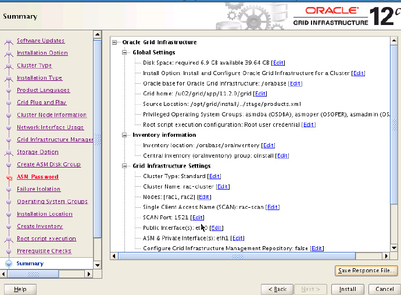Click Save Response File button
This screenshot has width=401, height=295.
click(x=366, y=271)
